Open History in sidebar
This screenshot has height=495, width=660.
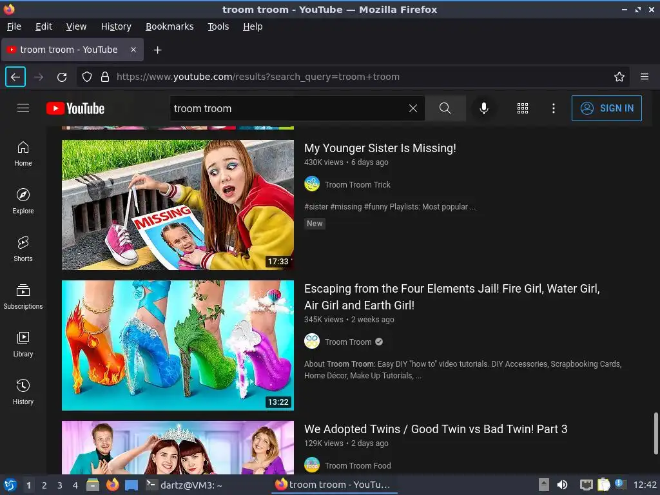23,392
